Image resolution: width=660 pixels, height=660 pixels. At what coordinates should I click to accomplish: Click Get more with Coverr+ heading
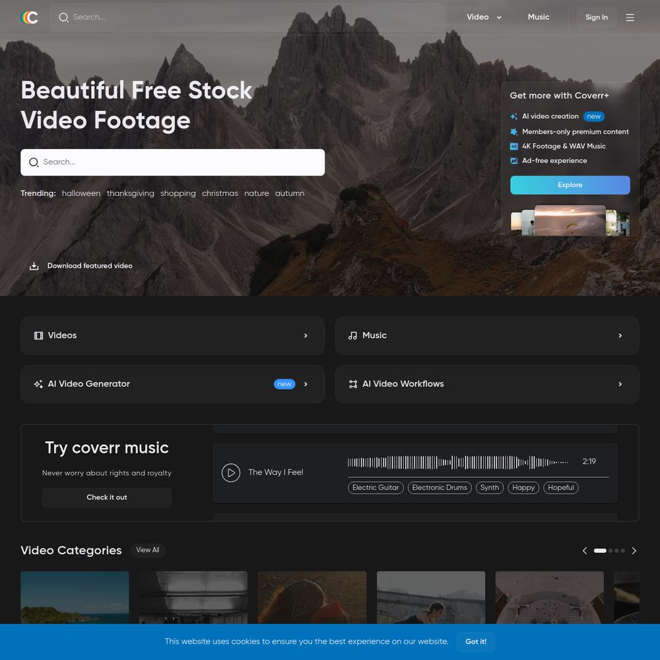tap(559, 96)
